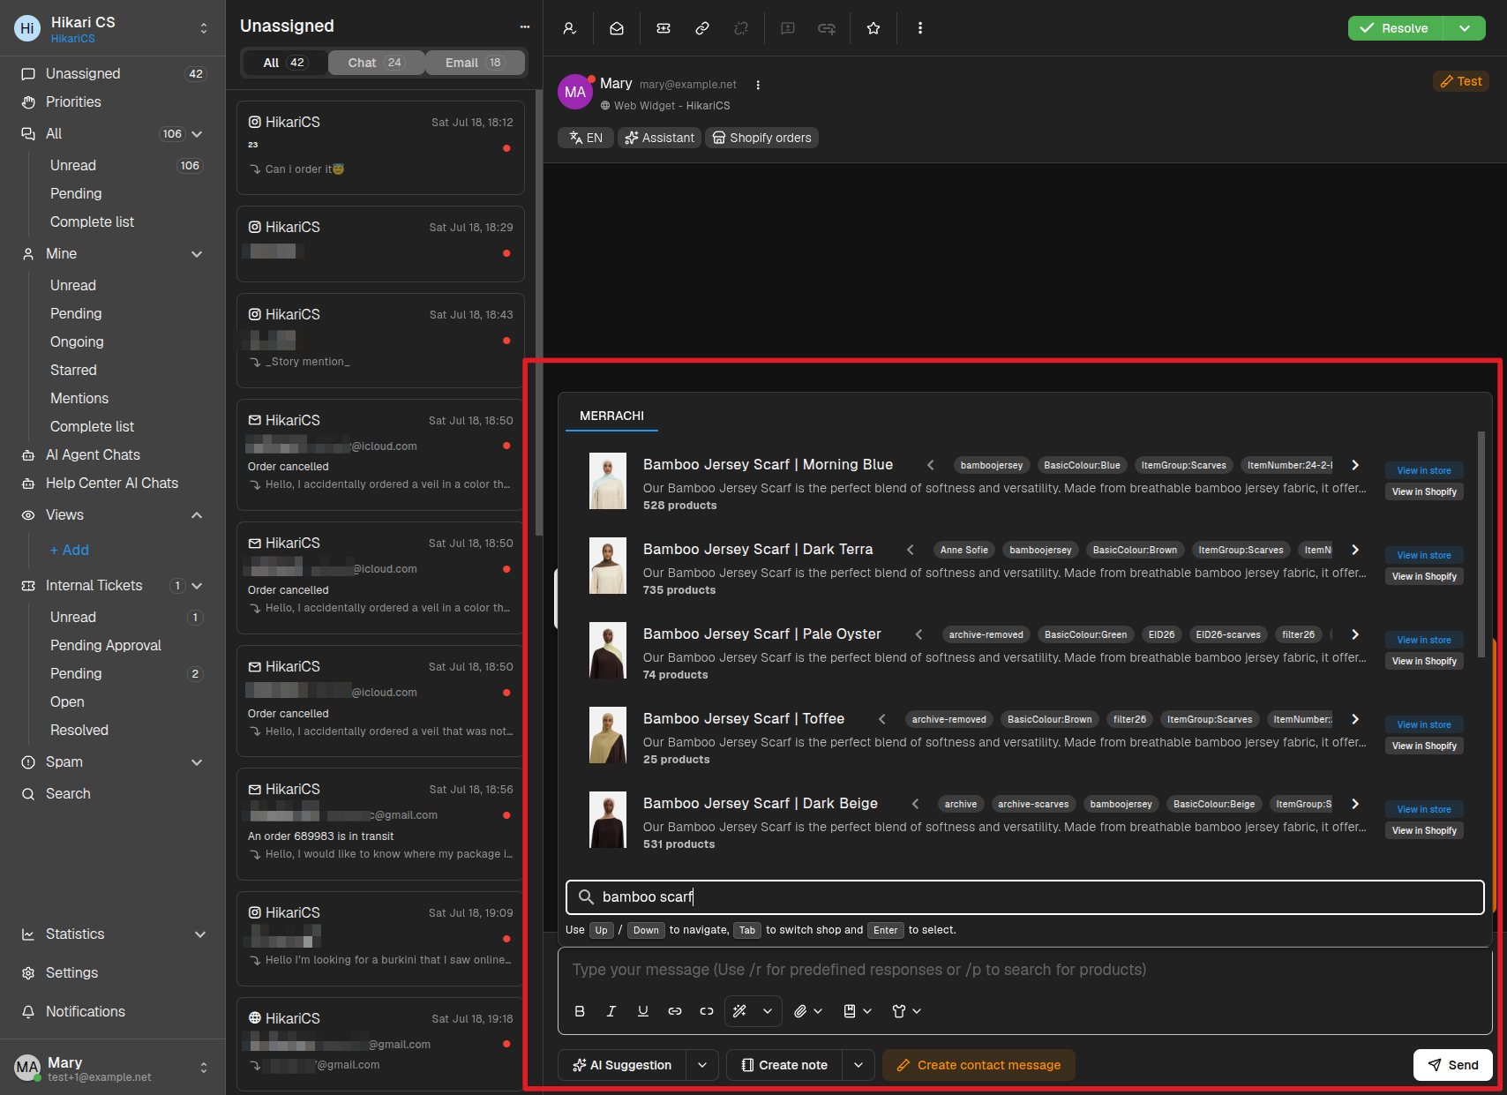Click the saved replies book icon

click(850, 1011)
